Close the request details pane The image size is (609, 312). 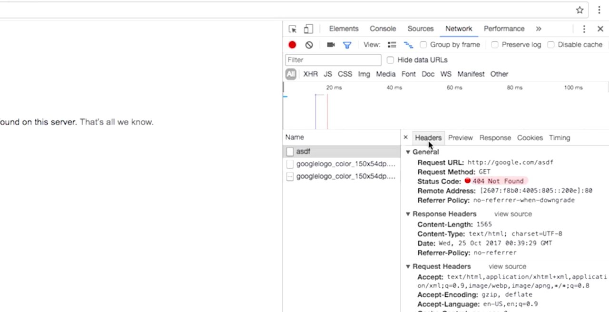pos(405,137)
